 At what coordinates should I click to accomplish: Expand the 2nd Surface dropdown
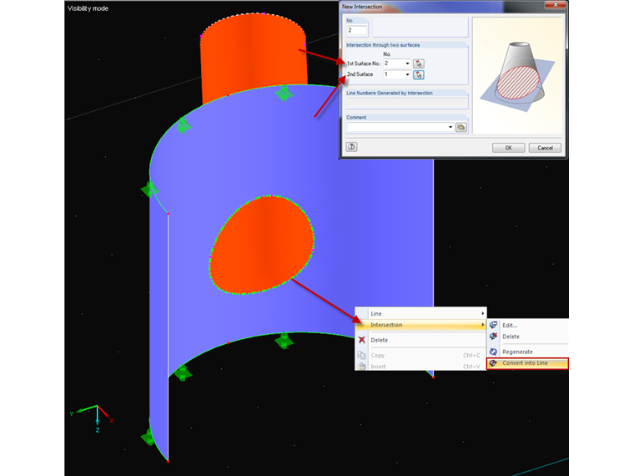[407, 74]
